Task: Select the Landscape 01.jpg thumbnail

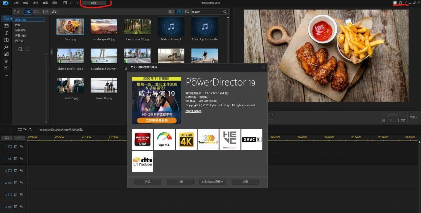Action: pos(104,27)
